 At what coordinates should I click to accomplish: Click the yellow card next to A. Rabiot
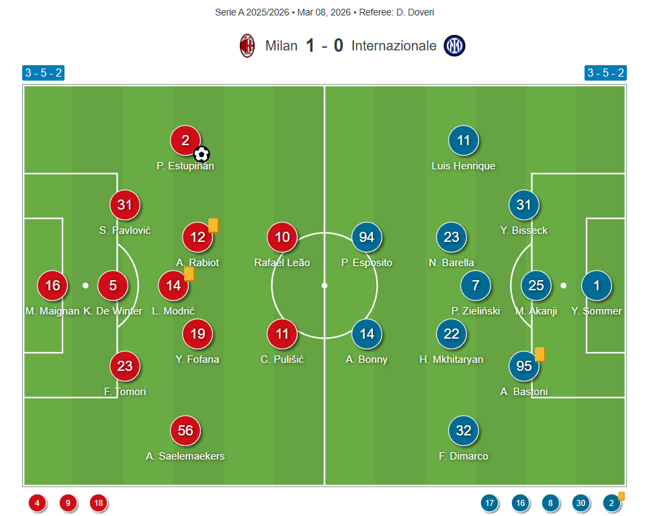tap(213, 225)
